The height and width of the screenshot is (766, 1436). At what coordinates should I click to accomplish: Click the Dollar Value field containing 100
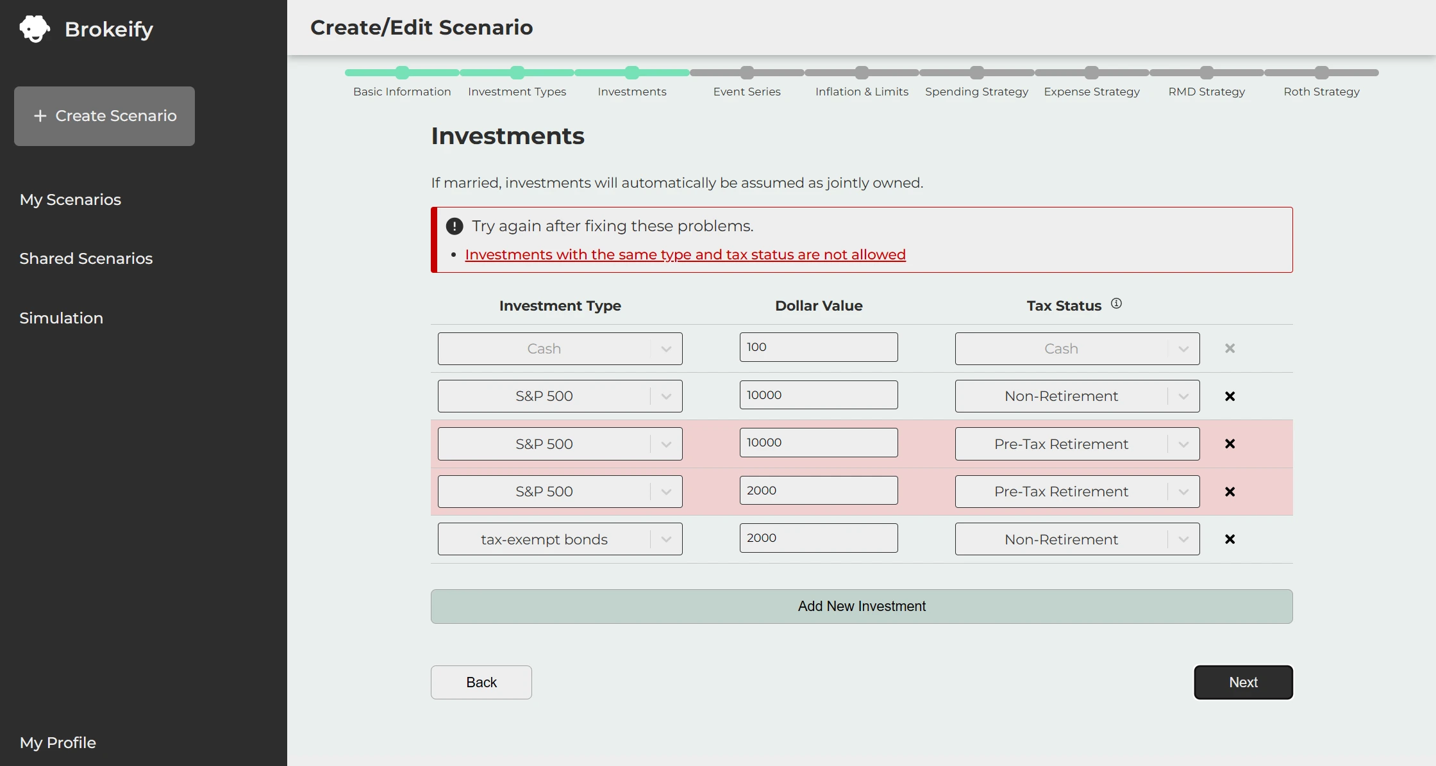tap(819, 346)
